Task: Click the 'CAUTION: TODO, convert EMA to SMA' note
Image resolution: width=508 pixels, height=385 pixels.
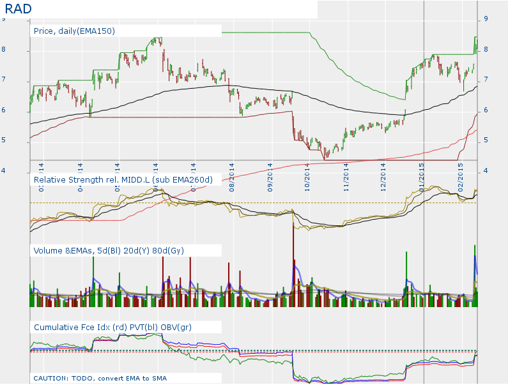Action: [x=100, y=378]
